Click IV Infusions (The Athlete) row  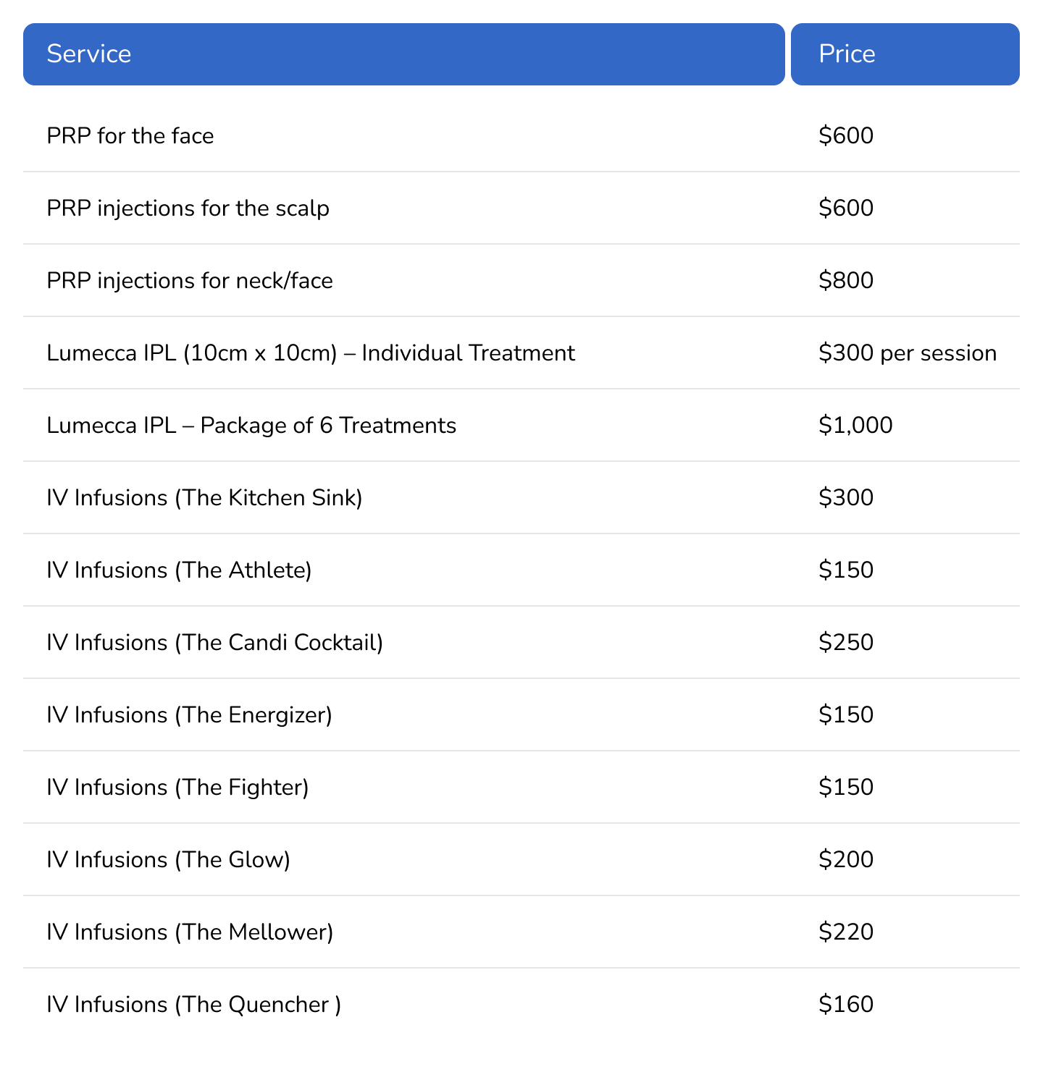click(x=521, y=570)
